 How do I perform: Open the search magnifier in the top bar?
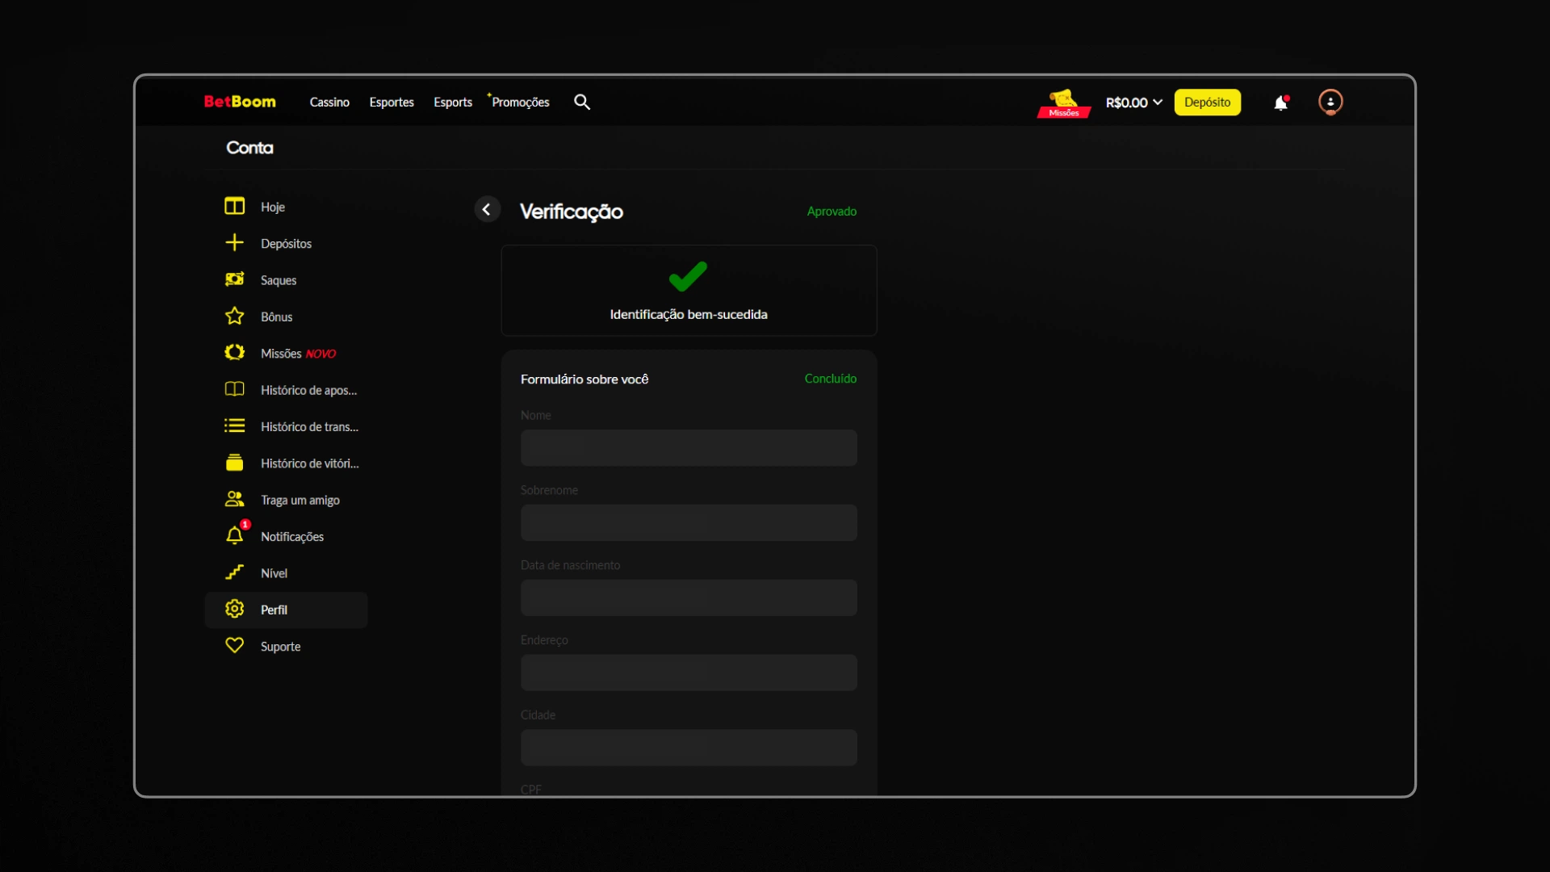click(582, 102)
